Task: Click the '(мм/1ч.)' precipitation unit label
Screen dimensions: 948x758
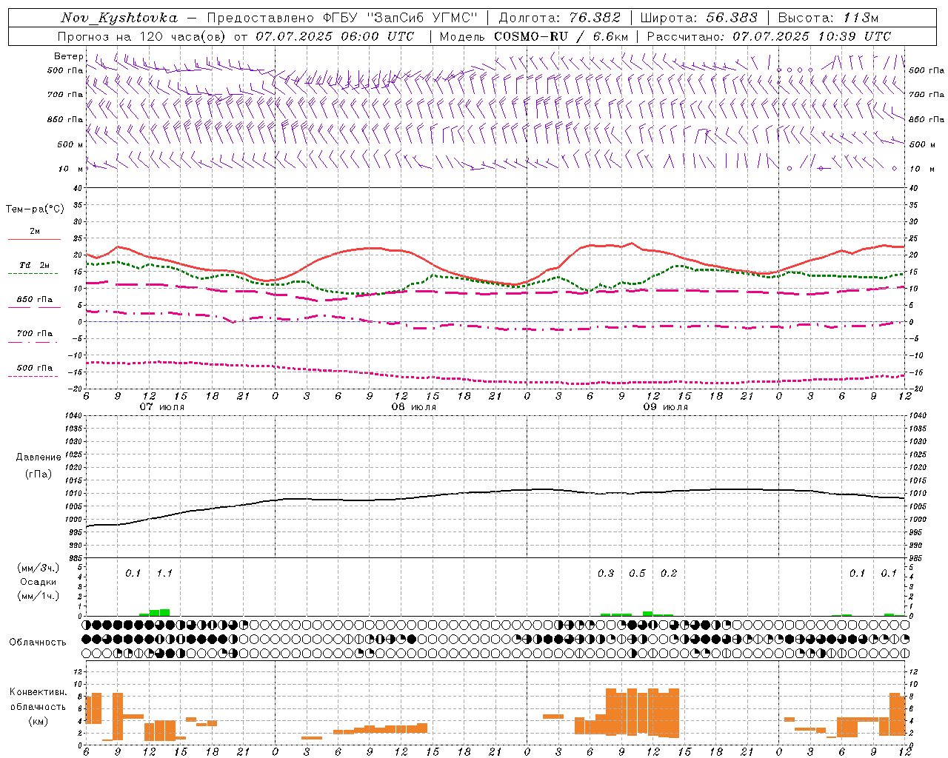Action: click(38, 596)
